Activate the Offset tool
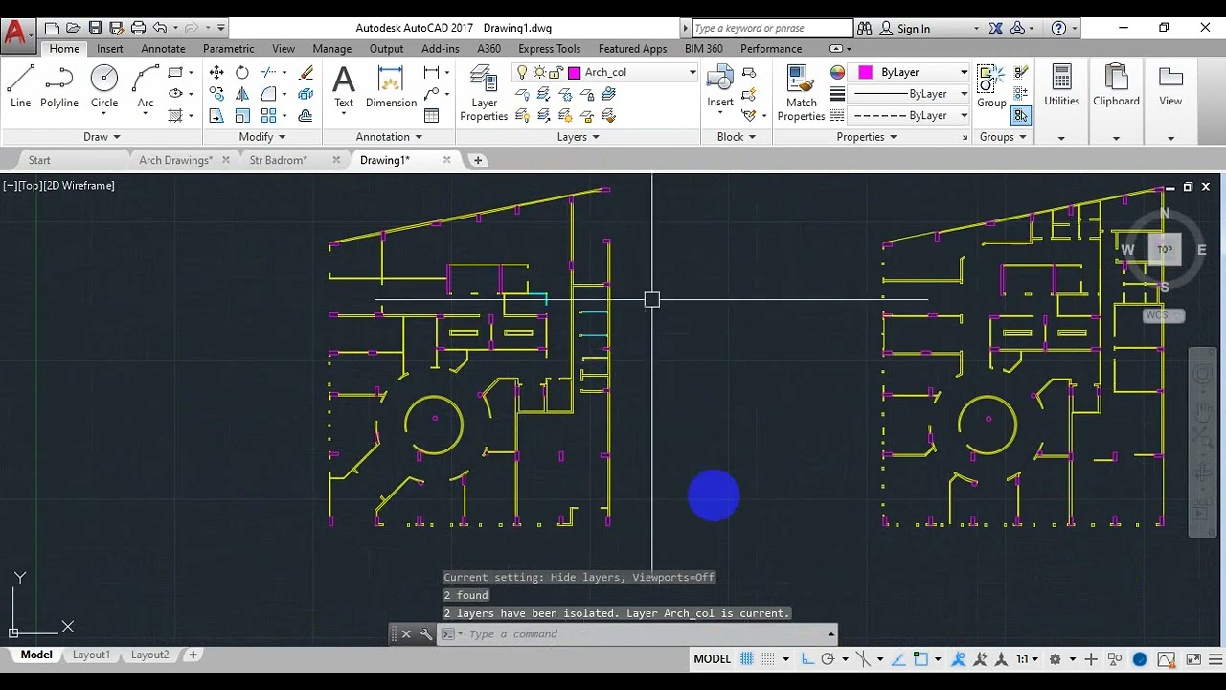1226x690 pixels. (x=306, y=116)
